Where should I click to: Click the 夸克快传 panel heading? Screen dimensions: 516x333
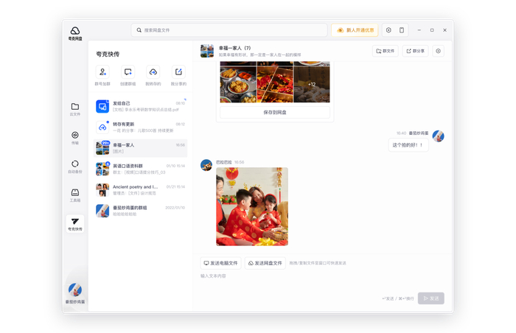[108, 55]
